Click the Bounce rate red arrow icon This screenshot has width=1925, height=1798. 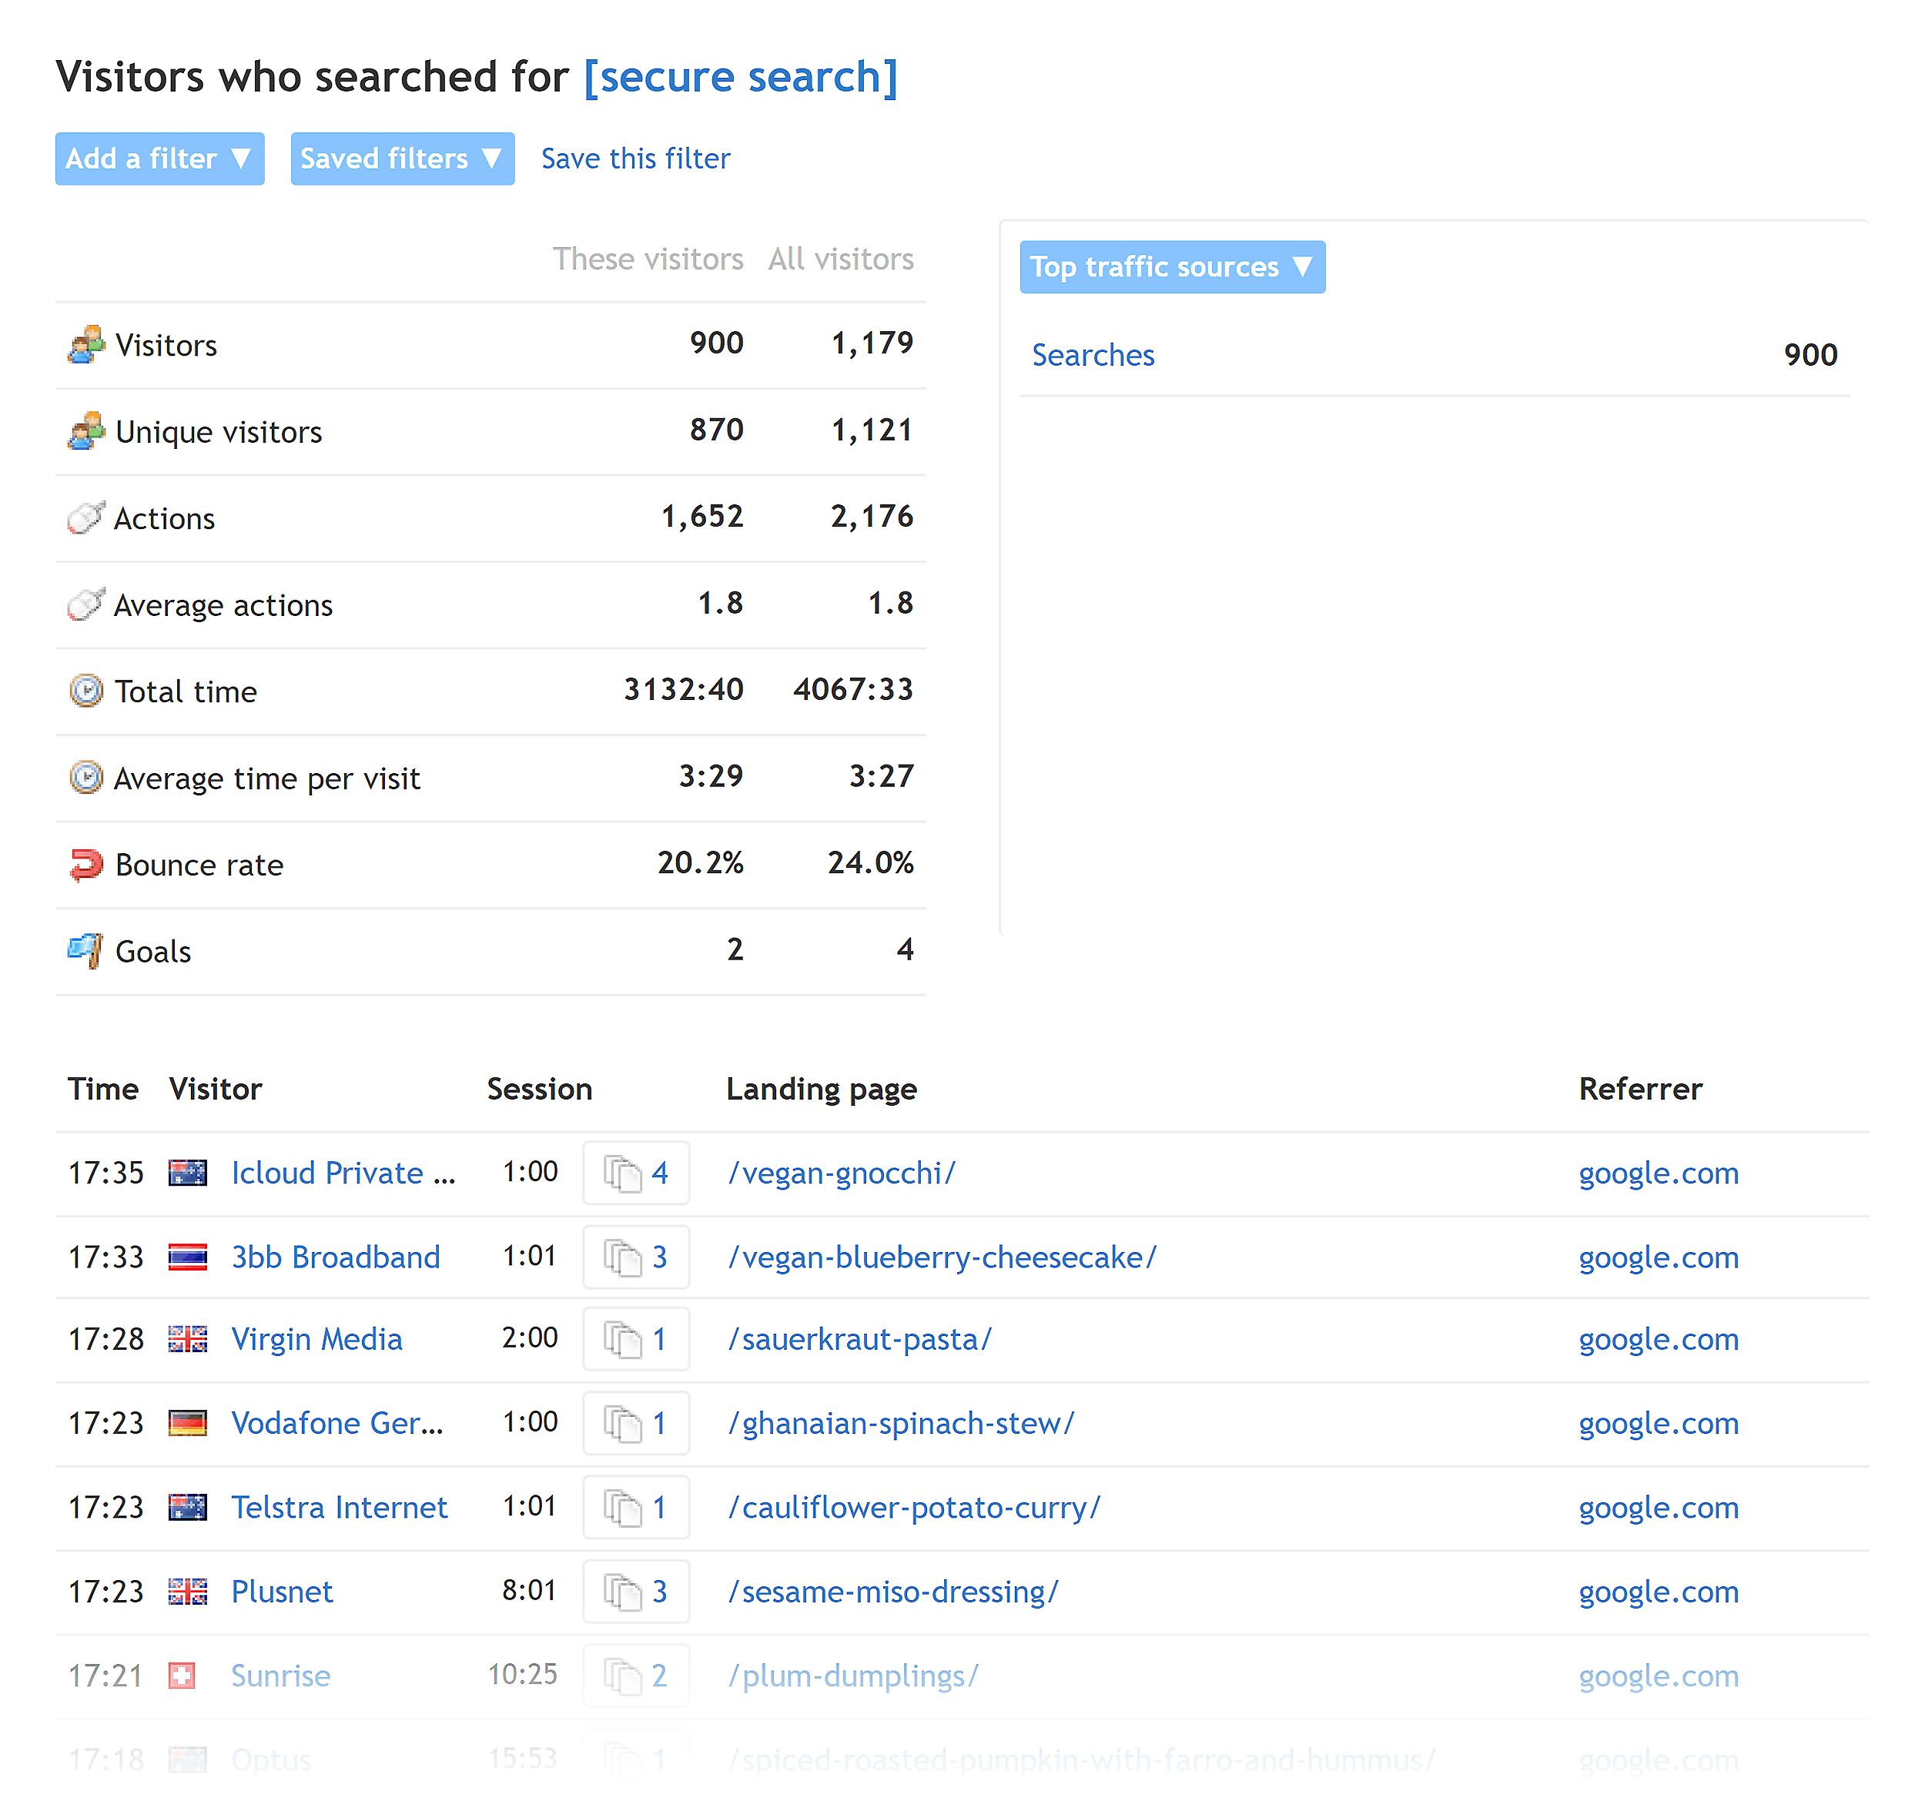click(x=86, y=862)
